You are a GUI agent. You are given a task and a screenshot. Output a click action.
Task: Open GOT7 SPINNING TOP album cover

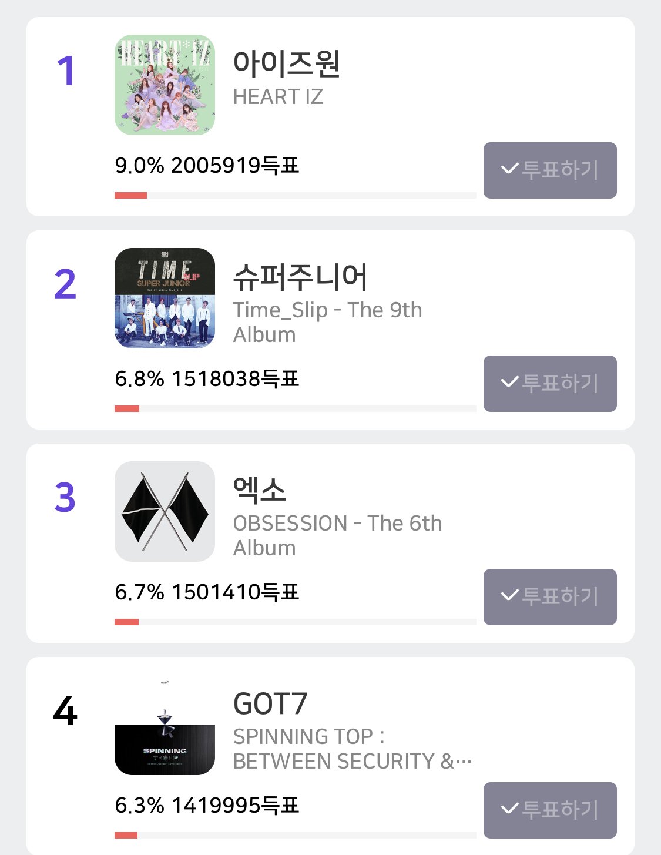pos(165,725)
